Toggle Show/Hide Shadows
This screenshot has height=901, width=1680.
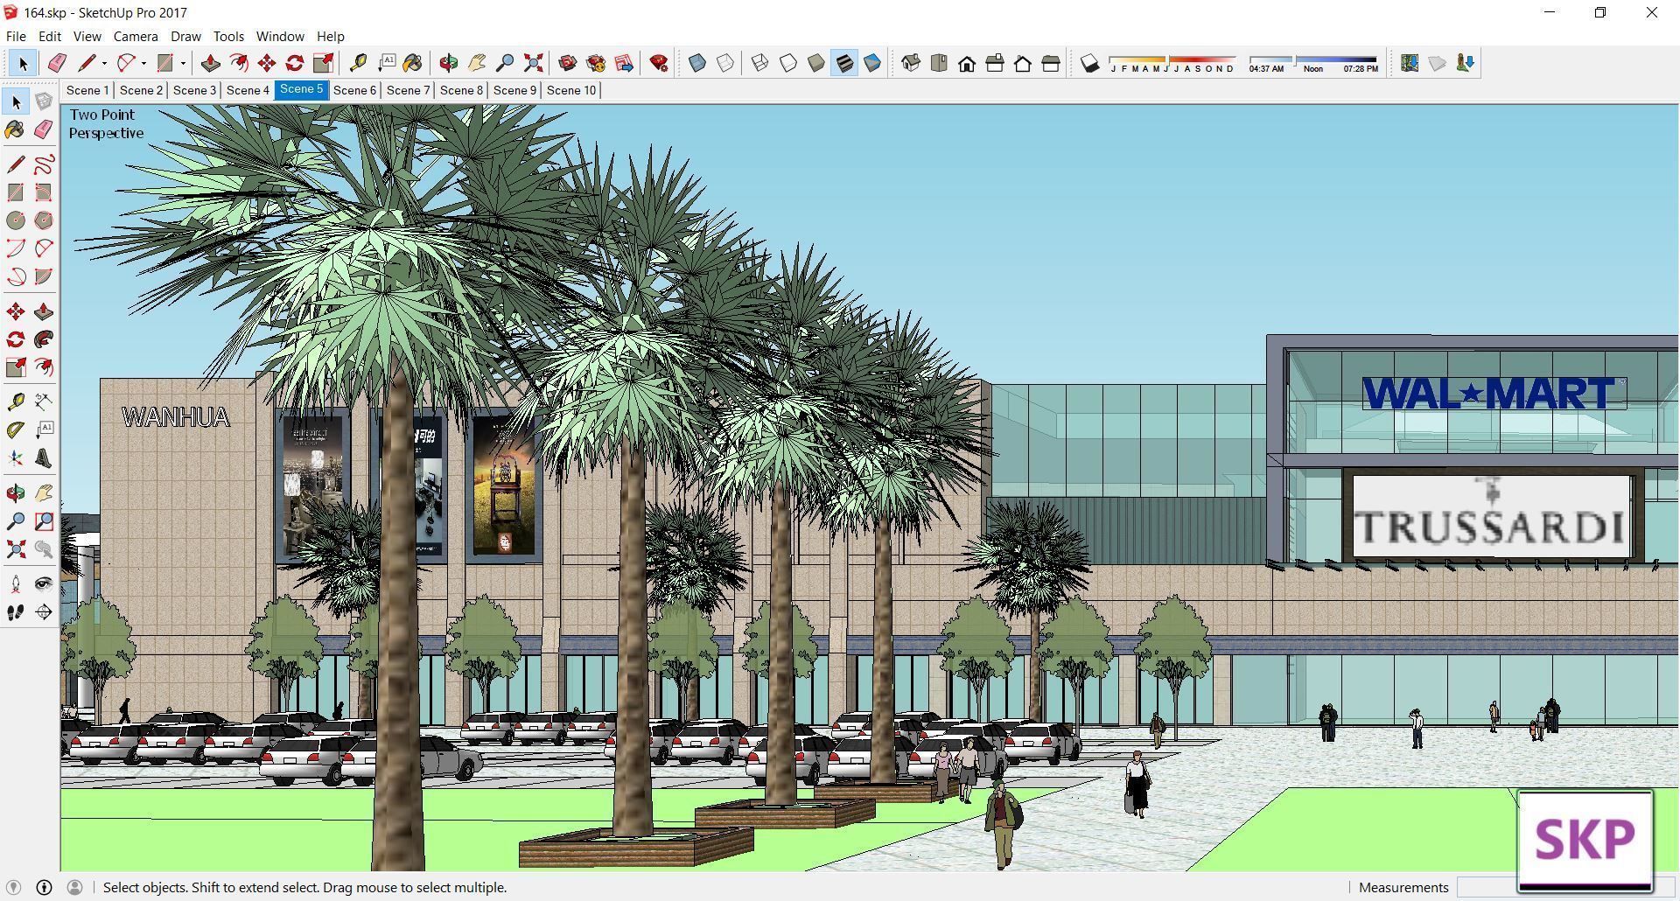click(1089, 63)
